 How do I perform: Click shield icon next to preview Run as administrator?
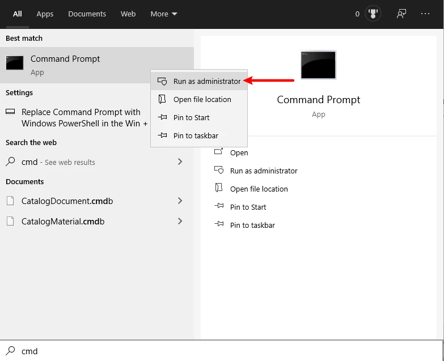coord(219,170)
